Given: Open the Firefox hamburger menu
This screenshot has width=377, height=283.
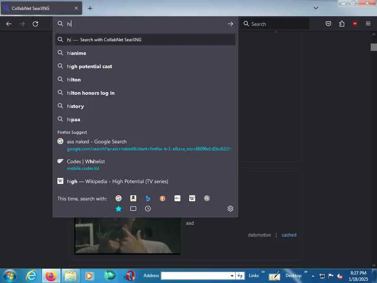Looking at the screenshot, I should tap(368, 24).
